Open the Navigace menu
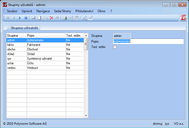 [43, 11]
